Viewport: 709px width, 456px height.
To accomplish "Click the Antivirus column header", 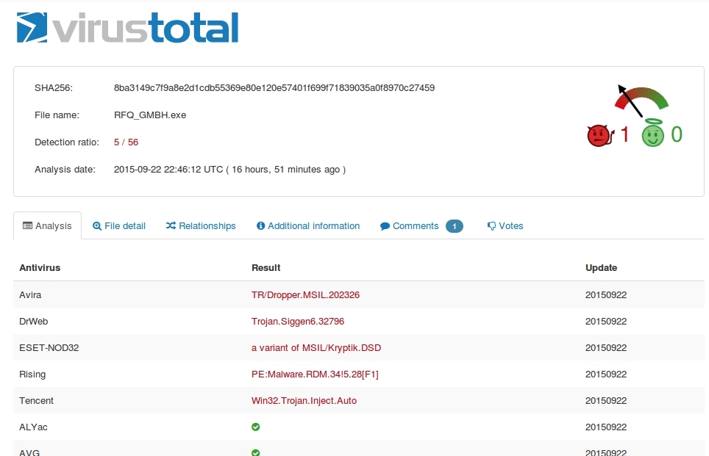I will [x=40, y=268].
